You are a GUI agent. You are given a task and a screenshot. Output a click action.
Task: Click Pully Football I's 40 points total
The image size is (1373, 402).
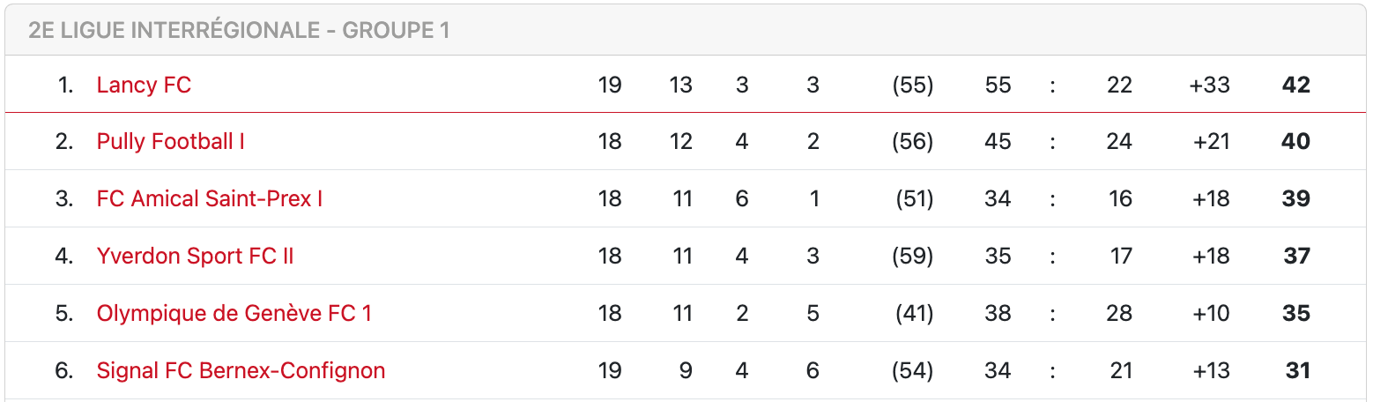point(1296,142)
